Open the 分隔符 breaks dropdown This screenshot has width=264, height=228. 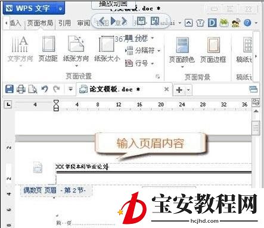click(x=143, y=51)
